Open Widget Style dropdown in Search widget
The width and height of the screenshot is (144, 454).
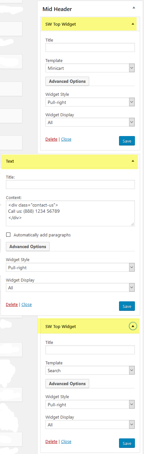[x=90, y=405]
